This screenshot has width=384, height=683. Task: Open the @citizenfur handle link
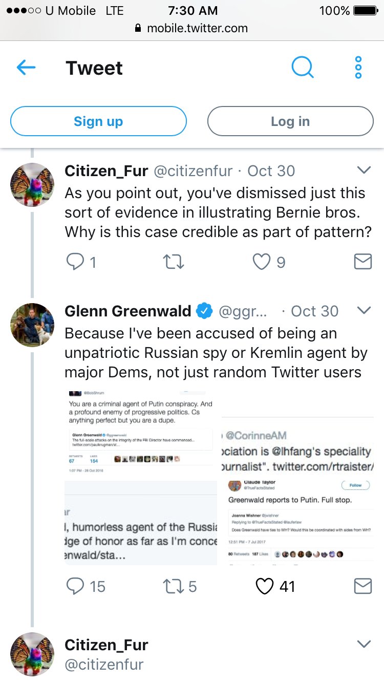coord(193,170)
